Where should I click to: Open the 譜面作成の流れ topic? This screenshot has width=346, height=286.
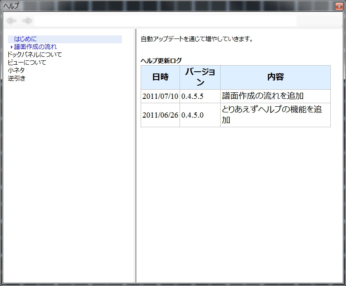click(35, 47)
